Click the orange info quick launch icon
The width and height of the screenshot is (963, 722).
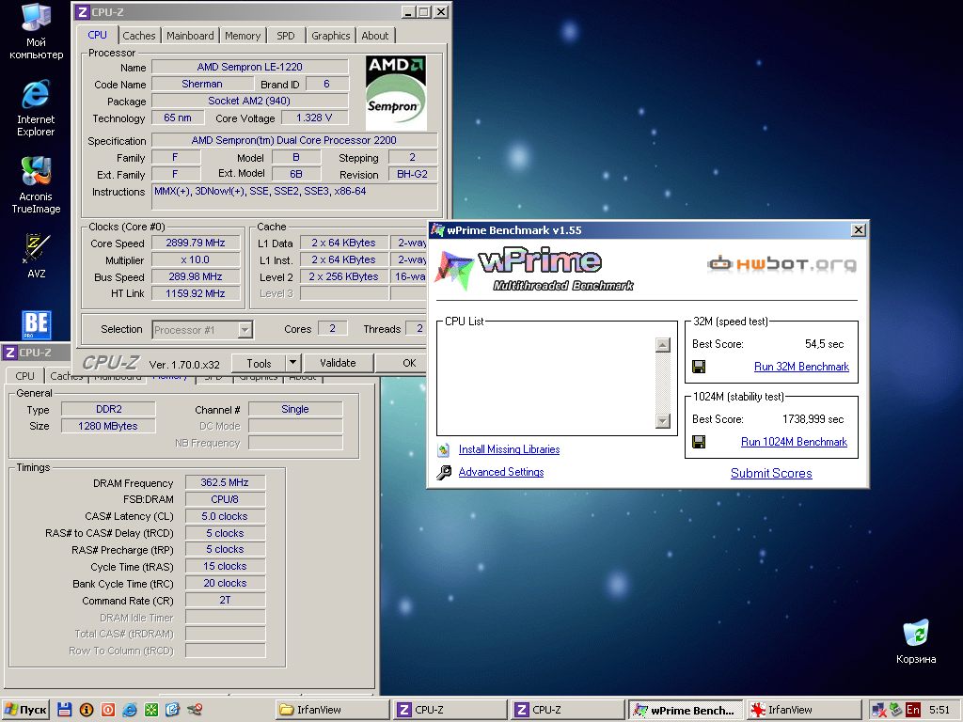pos(87,710)
